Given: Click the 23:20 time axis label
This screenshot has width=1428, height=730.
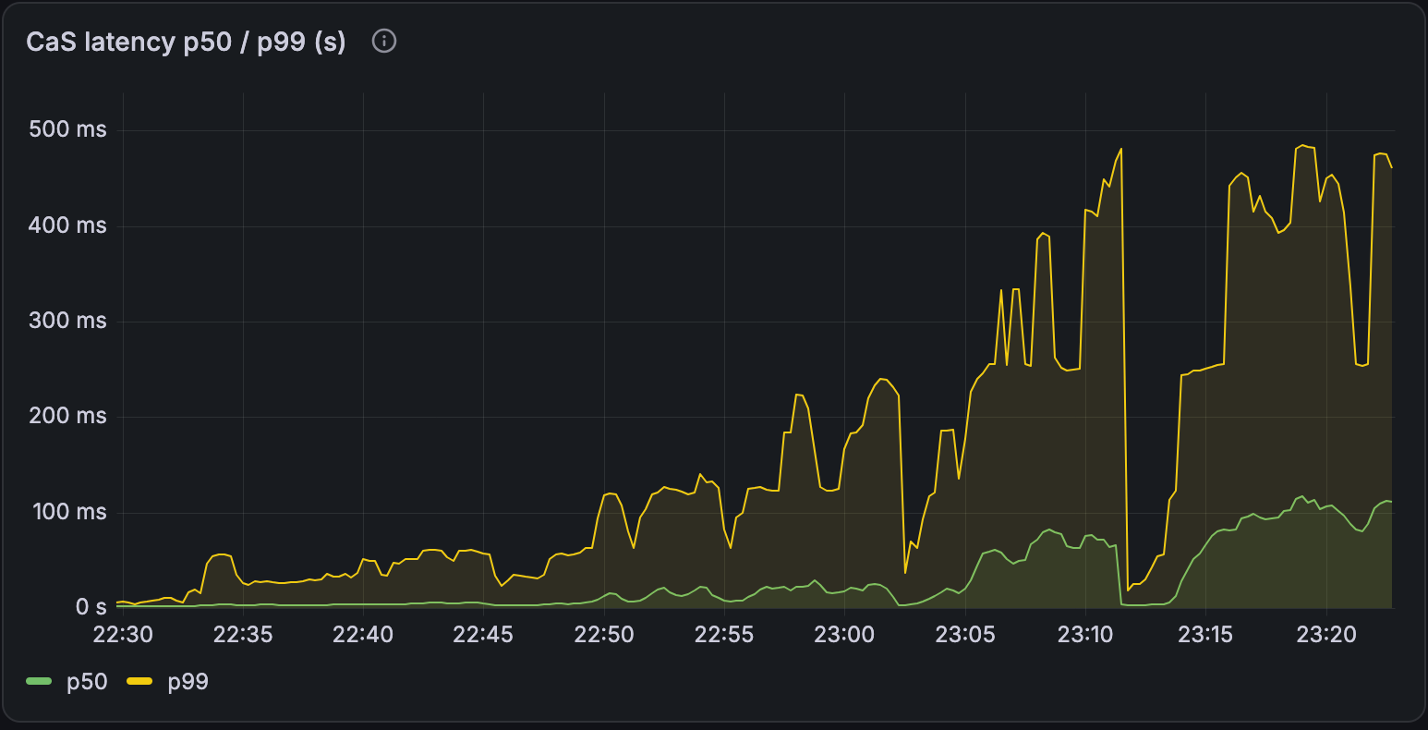Looking at the screenshot, I should pyautogui.click(x=1326, y=635).
